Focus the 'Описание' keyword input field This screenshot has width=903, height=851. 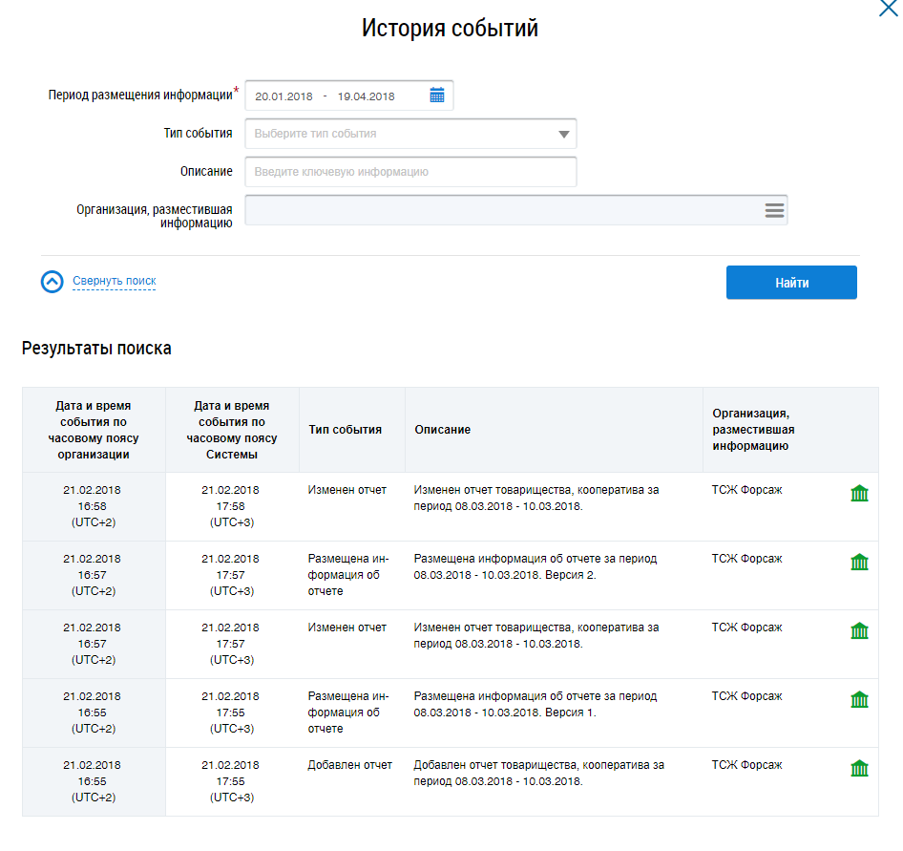[410, 172]
